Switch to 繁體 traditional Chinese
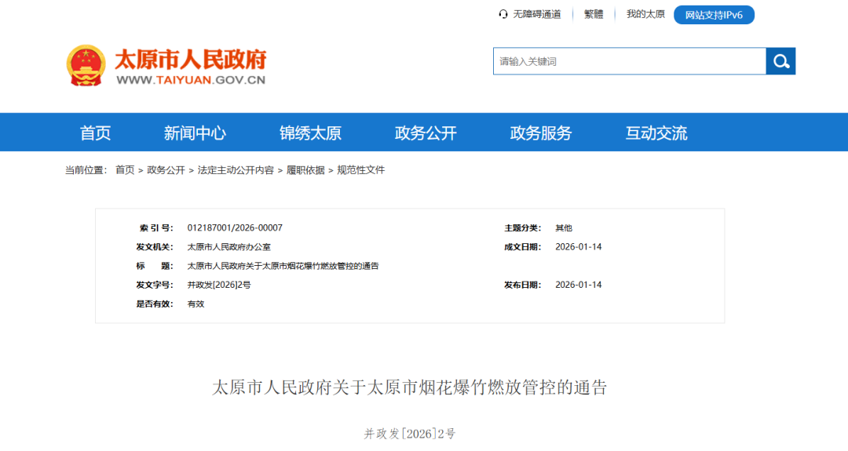The width and height of the screenshot is (848, 451). [594, 15]
